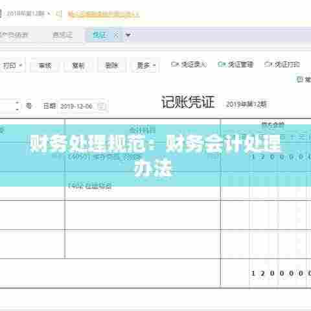311x311 pixels.
Task: Expand the tab list dropdown arrow
Action: tap(128, 35)
